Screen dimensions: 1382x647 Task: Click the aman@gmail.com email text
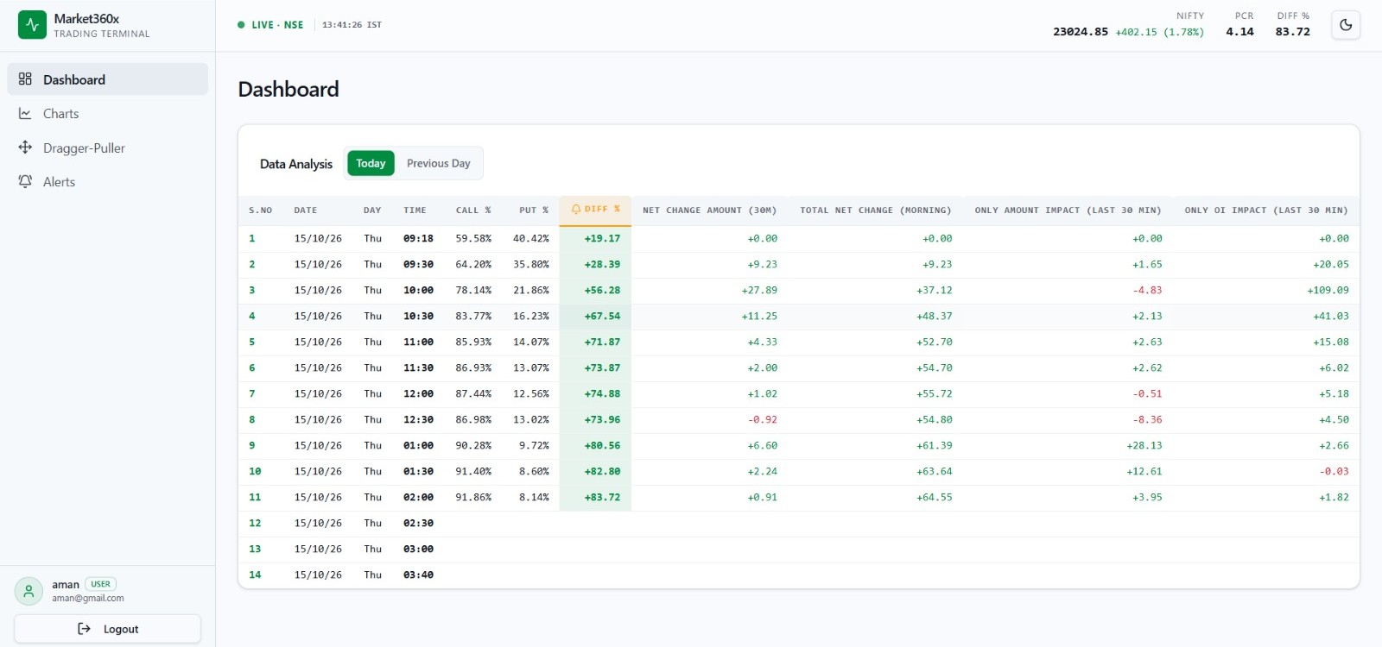tap(88, 599)
